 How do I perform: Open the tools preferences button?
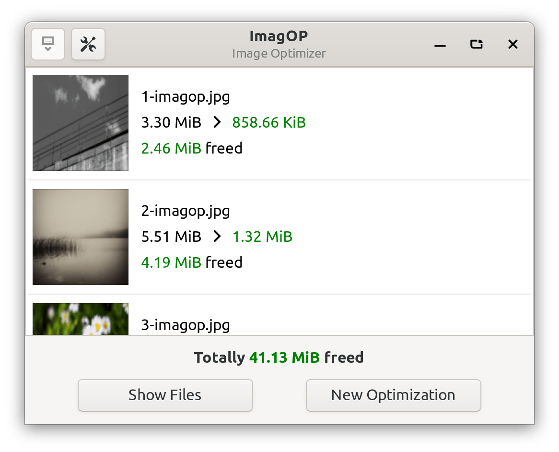point(88,44)
